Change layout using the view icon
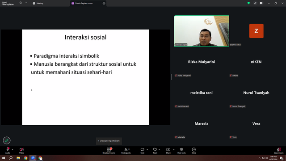 (261, 3)
